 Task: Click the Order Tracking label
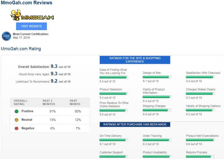tap(152, 136)
